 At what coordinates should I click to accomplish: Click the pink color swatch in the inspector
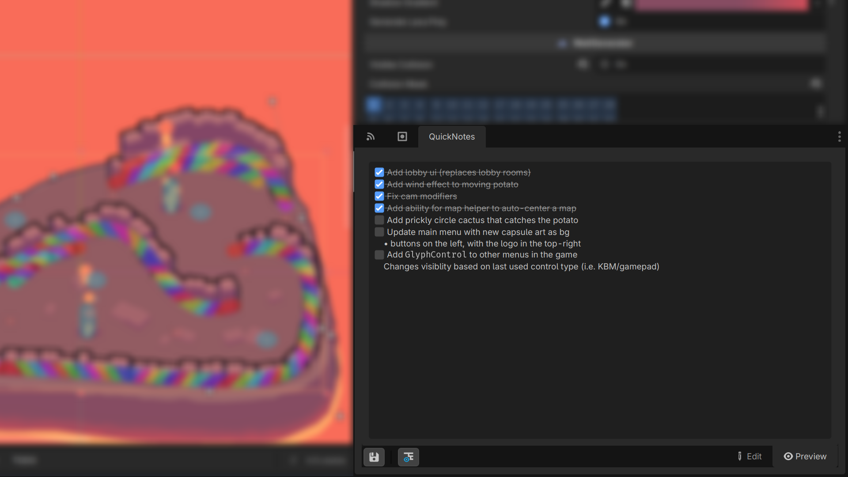[721, 5]
